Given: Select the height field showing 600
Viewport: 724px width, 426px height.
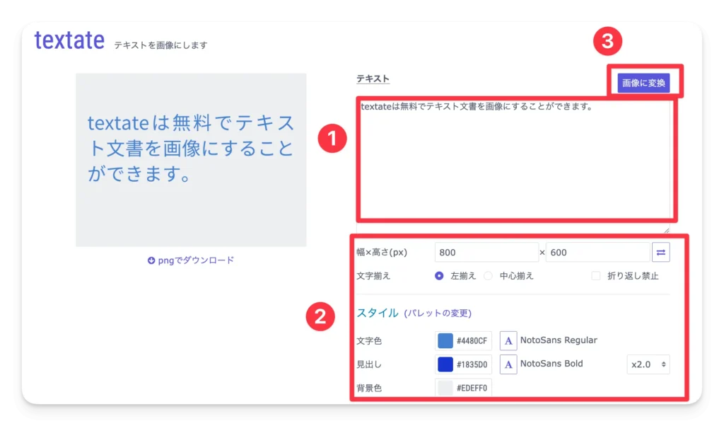Looking at the screenshot, I should tap(597, 251).
